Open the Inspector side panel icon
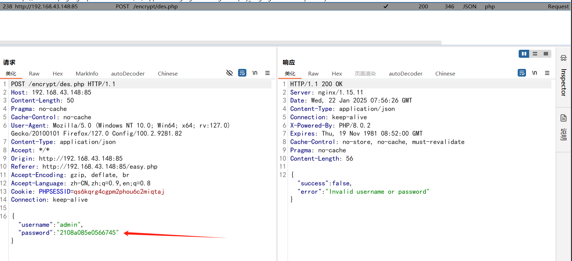The width and height of the screenshot is (572, 261). (563, 58)
